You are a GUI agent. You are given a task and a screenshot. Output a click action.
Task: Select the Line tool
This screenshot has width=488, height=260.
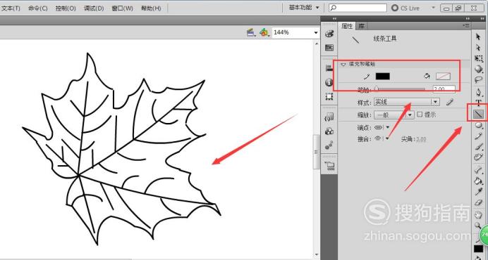[x=478, y=114]
